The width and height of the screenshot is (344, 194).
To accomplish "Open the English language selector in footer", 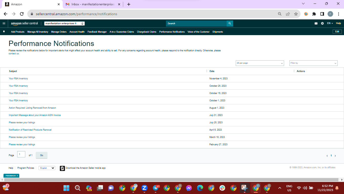I will coord(47,168).
